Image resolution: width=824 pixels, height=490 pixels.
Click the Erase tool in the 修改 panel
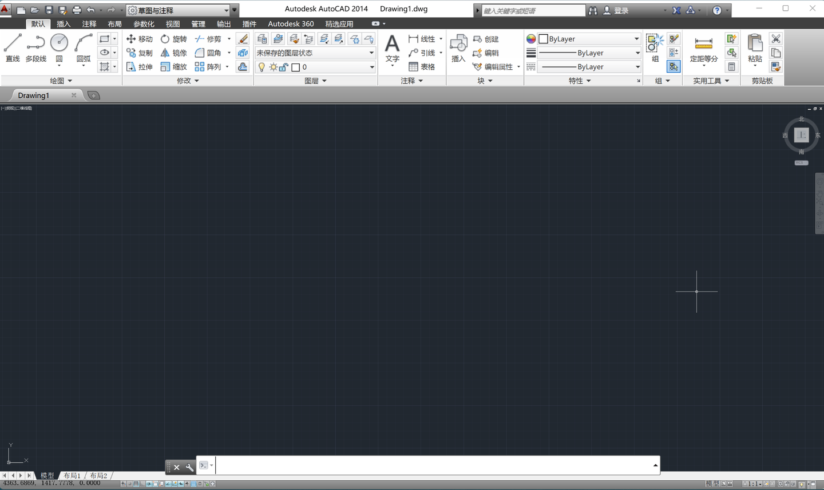pyautogui.click(x=243, y=39)
